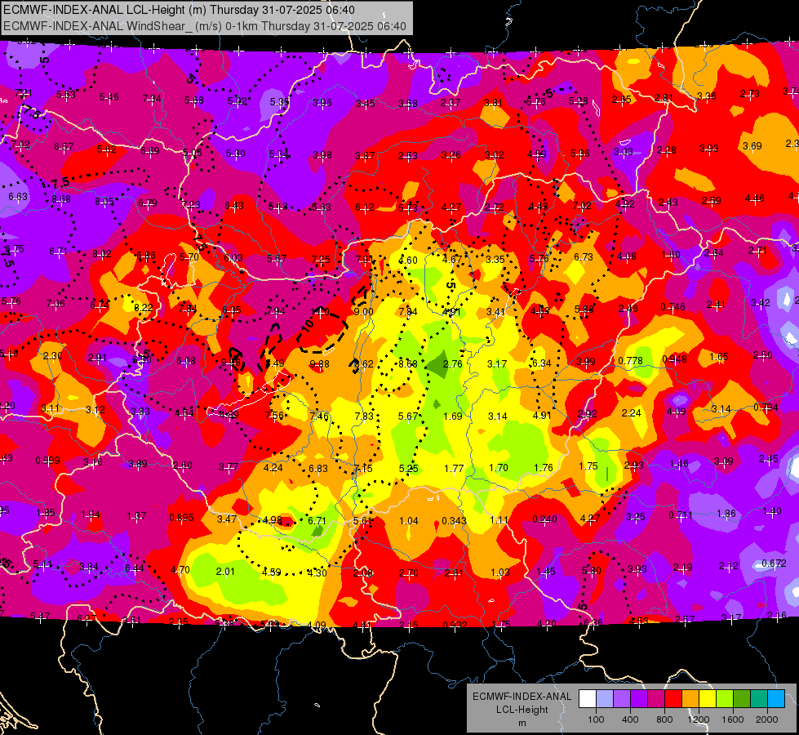
Task: Click the wind shear value 2.01
Action: (x=225, y=572)
